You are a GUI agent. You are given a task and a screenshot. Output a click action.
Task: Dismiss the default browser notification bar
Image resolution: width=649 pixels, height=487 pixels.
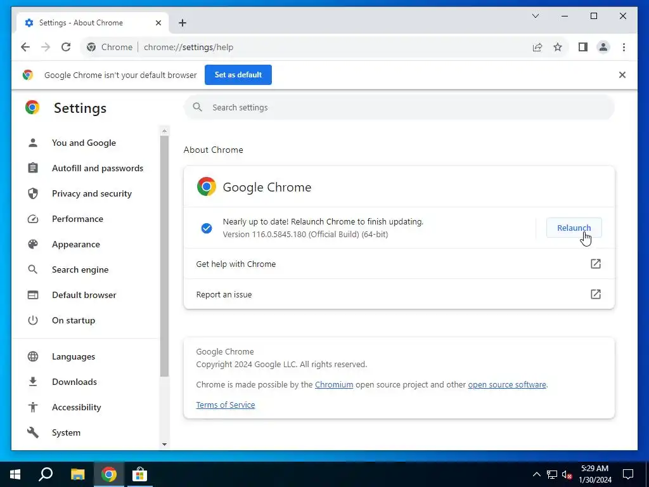(622, 75)
